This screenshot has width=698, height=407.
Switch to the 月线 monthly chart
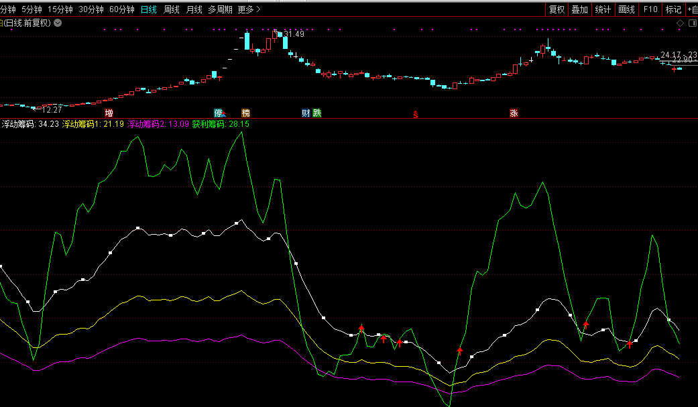194,9
